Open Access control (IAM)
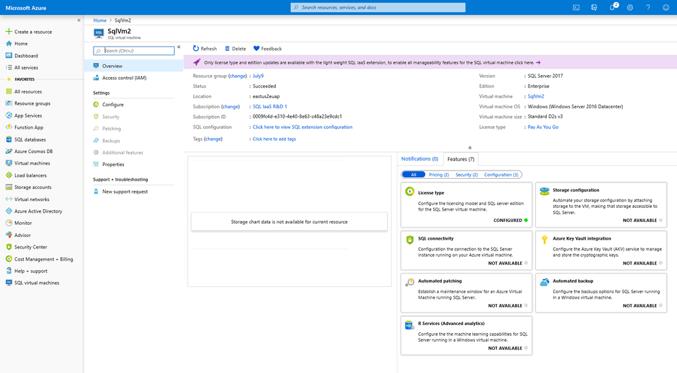 (124, 78)
